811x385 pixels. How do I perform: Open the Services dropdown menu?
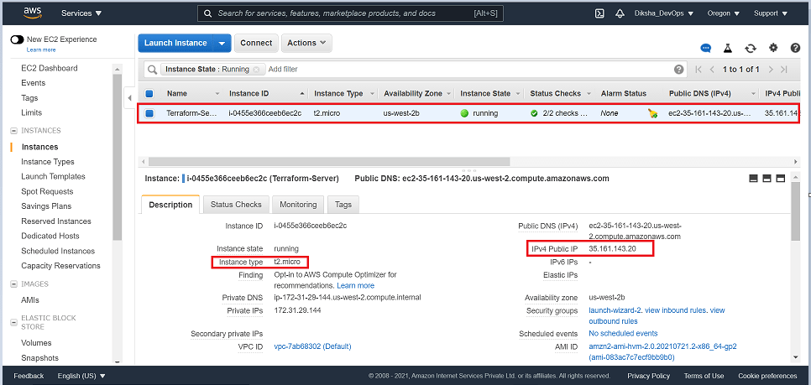click(x=81, y=13)
